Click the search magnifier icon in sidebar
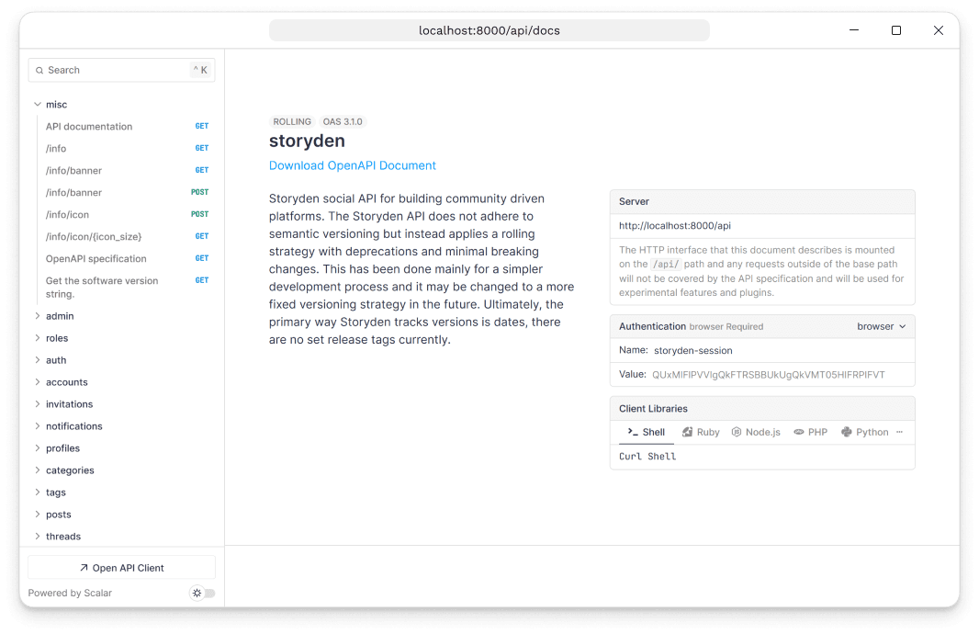 (39, 70)
